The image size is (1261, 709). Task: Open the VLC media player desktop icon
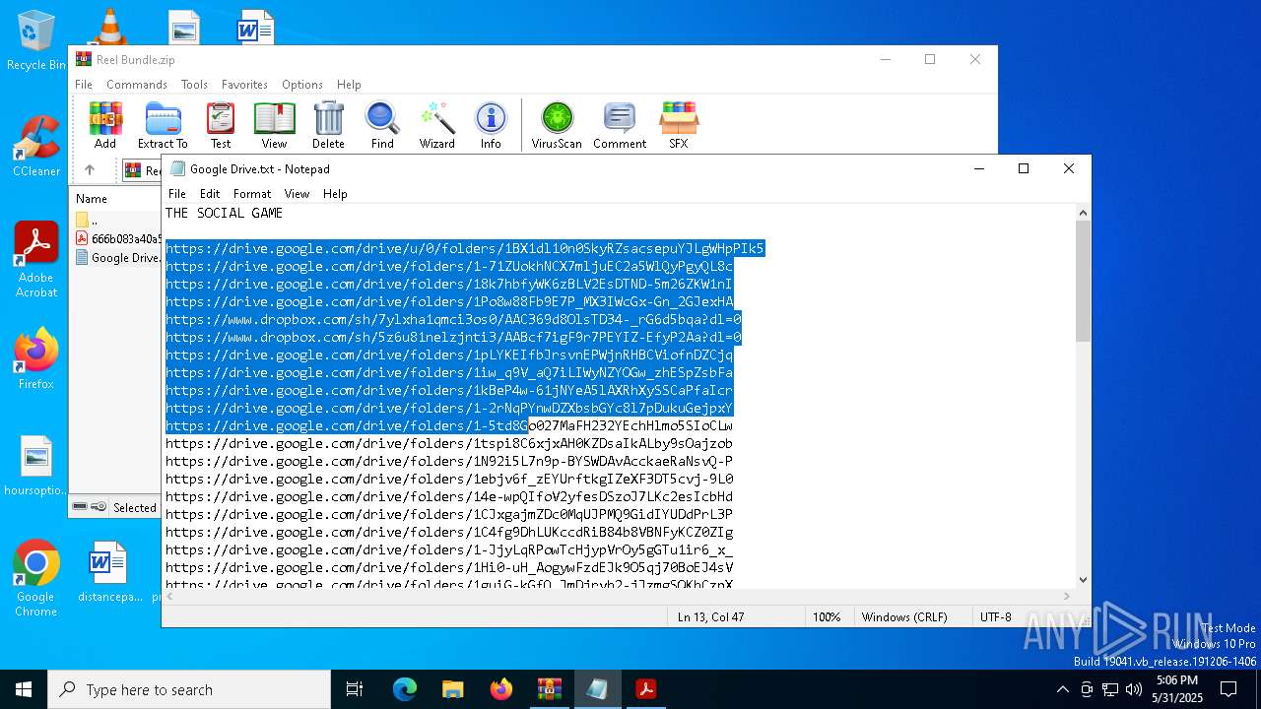coord(108,27)
